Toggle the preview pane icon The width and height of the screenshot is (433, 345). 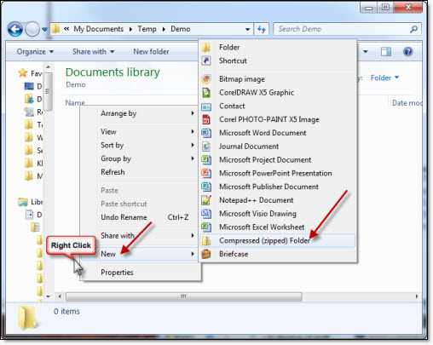point(386,52)
